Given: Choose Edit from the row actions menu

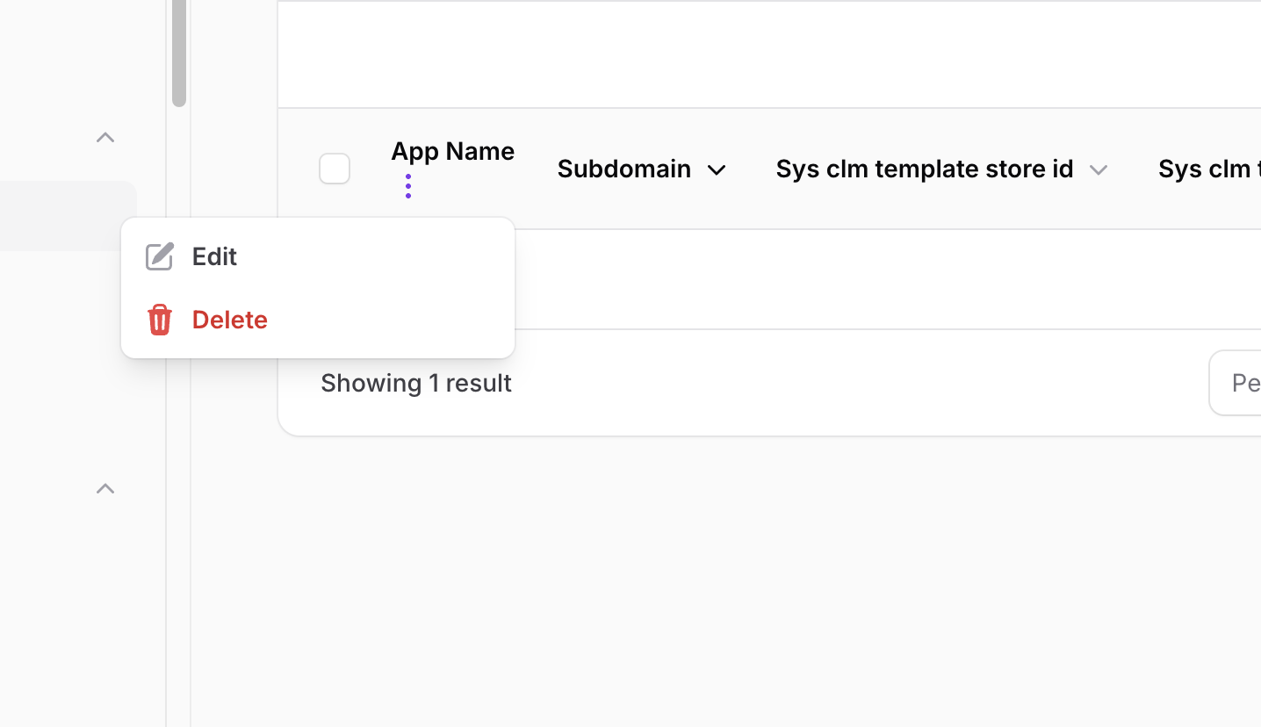Looking at the screenshot, I should coord(215,256).
